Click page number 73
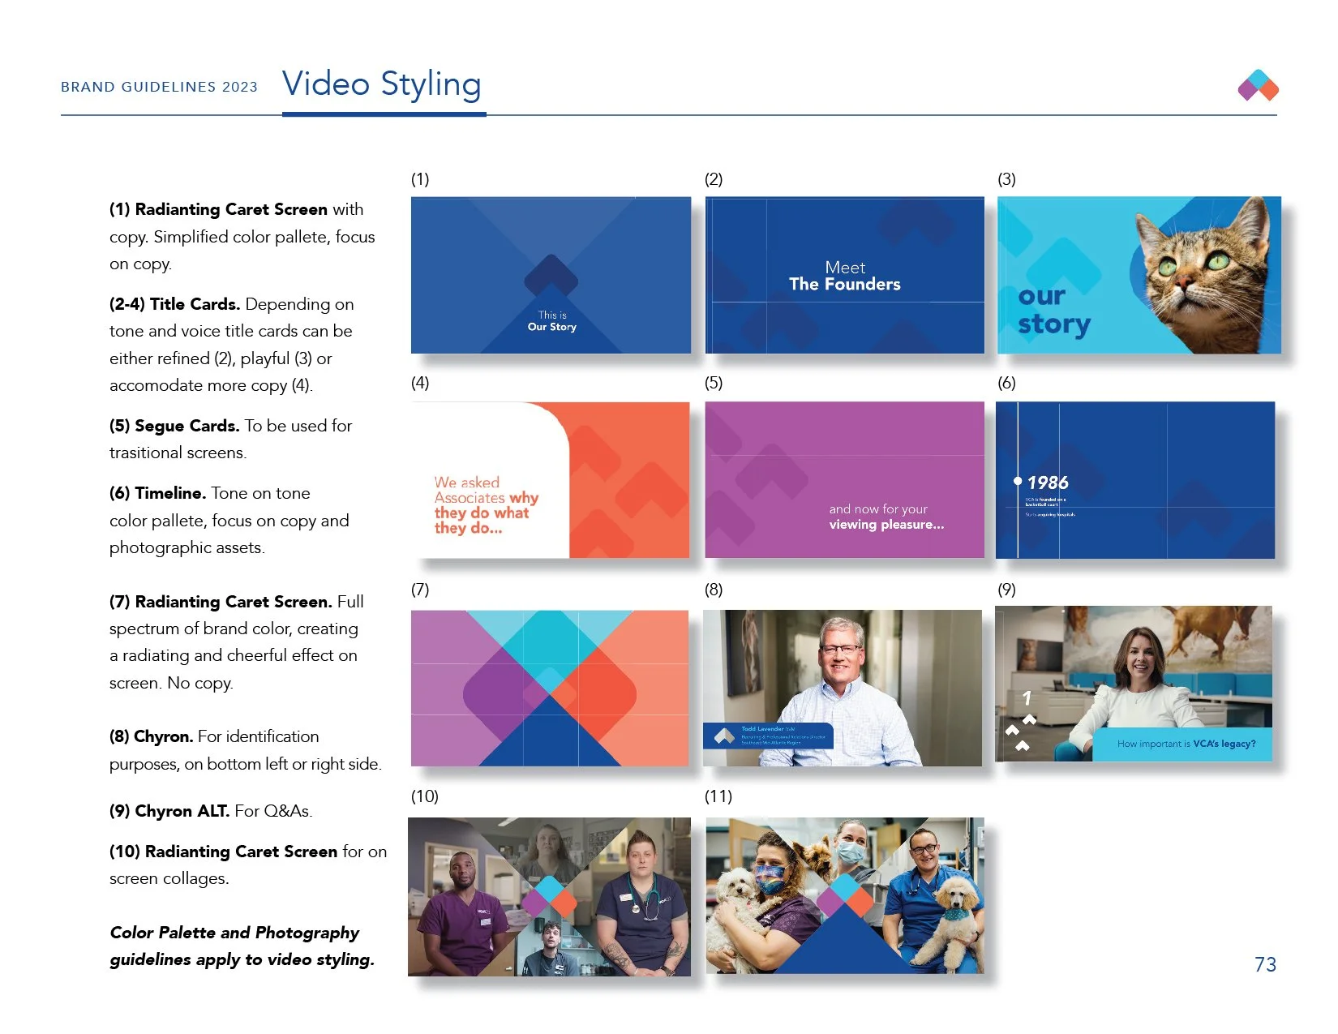The image size is (1338, 1034). (x=1265, y=964)
